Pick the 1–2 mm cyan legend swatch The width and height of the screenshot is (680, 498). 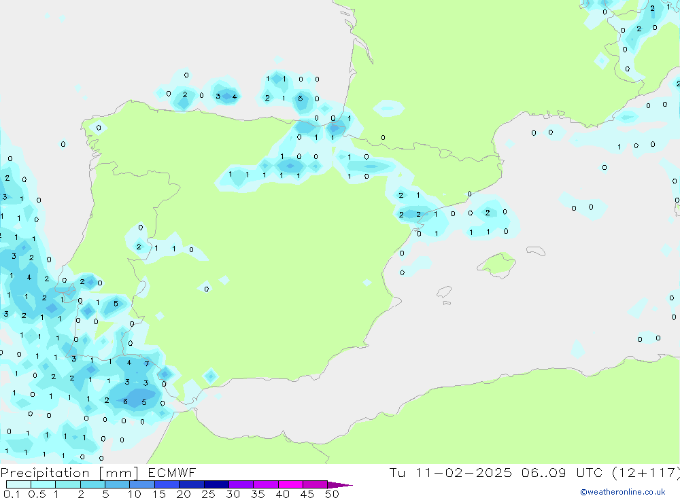pos(67,484)
